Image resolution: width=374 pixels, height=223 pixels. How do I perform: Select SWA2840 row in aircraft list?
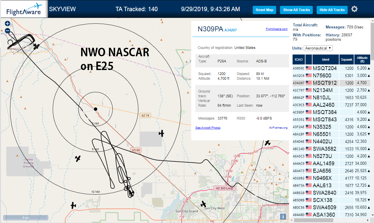(x=332, y=193)
